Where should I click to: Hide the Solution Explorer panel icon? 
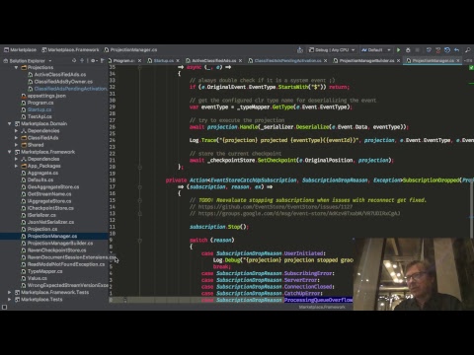coord(103,60)
